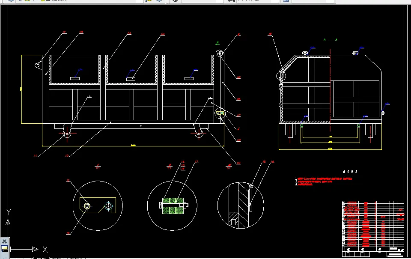The image size is (411, 259).
Task: Select the overall length dimension under front view
Action: 133,146
